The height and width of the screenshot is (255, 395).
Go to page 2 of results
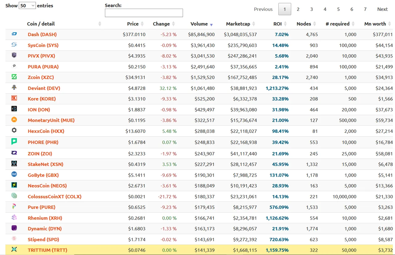[298, 9]
